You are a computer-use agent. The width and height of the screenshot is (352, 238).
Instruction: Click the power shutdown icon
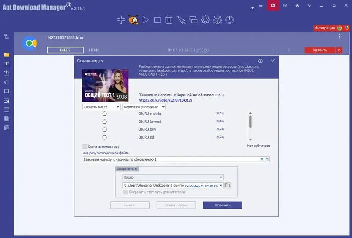pyautogui.click(x=229, y=20)
